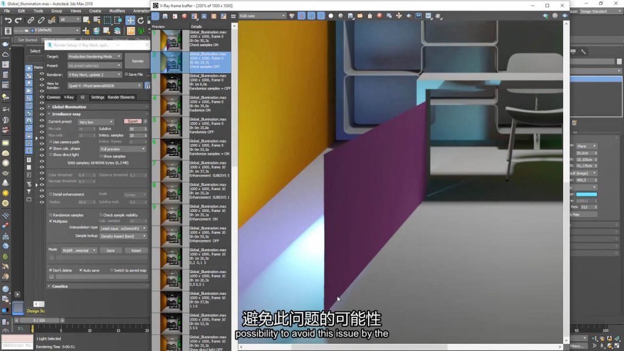Open the Select by Name dialog

97,20
